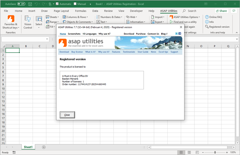Click the Close button in dialog
Screen dimensions: 240x155
[x=67, y=115]
